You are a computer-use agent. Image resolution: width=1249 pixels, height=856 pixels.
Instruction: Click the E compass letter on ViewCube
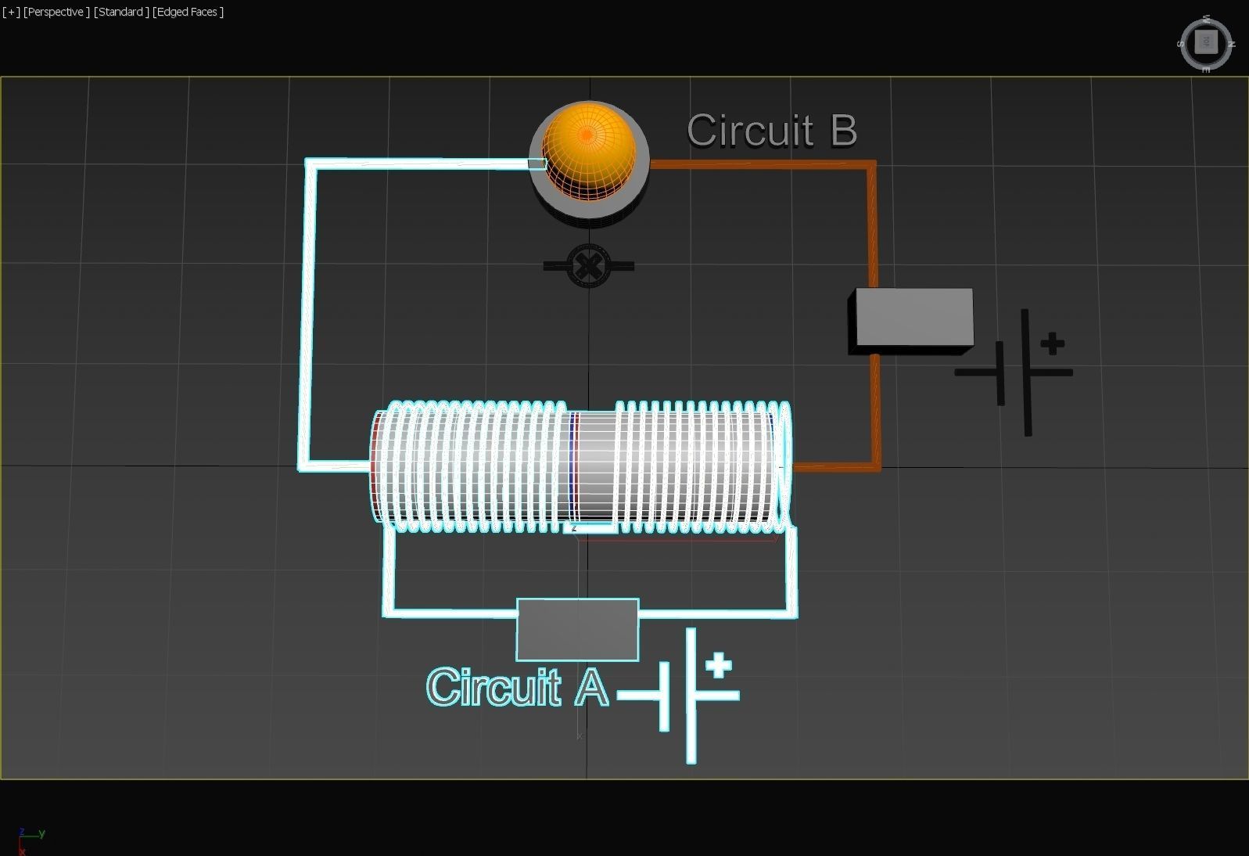1207,70
